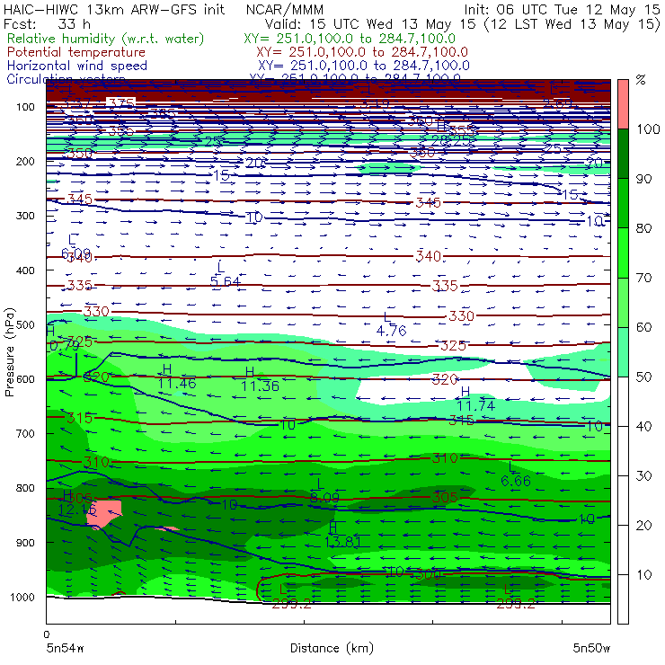The height and width of the screenshot is (665, 665).
Task: Click the '5n50w' end location label
Action: tap(591, 648)
